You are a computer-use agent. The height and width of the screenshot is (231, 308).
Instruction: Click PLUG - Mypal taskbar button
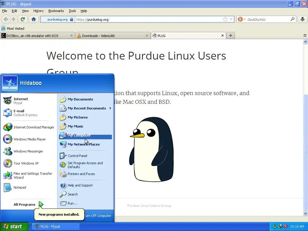[56, 226]
